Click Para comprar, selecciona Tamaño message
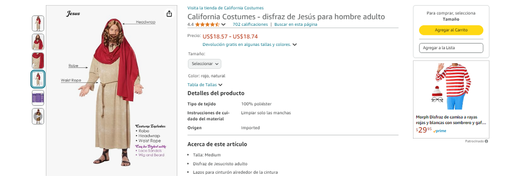This screenshot has height=176, width=511. click(451, 16)
